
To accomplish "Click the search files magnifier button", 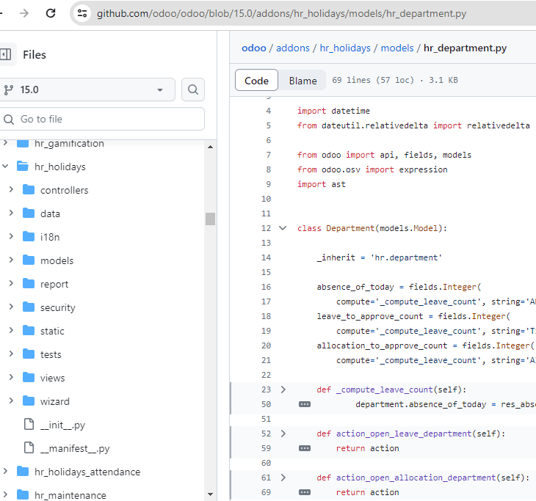I will [x=193, y=89].
